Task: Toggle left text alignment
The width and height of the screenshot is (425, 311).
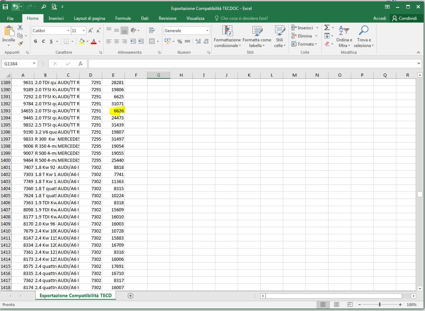Action: pyautogui.click(x=109, y=41)
